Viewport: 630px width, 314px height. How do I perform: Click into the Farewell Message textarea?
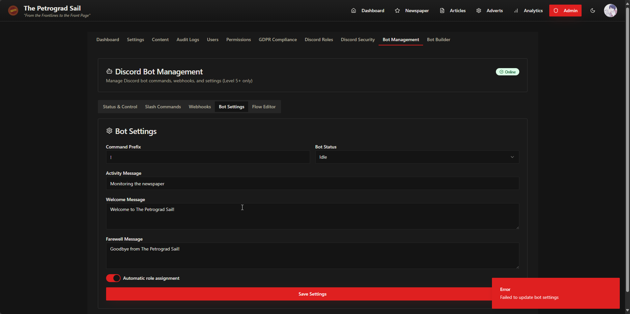[312, 256]
